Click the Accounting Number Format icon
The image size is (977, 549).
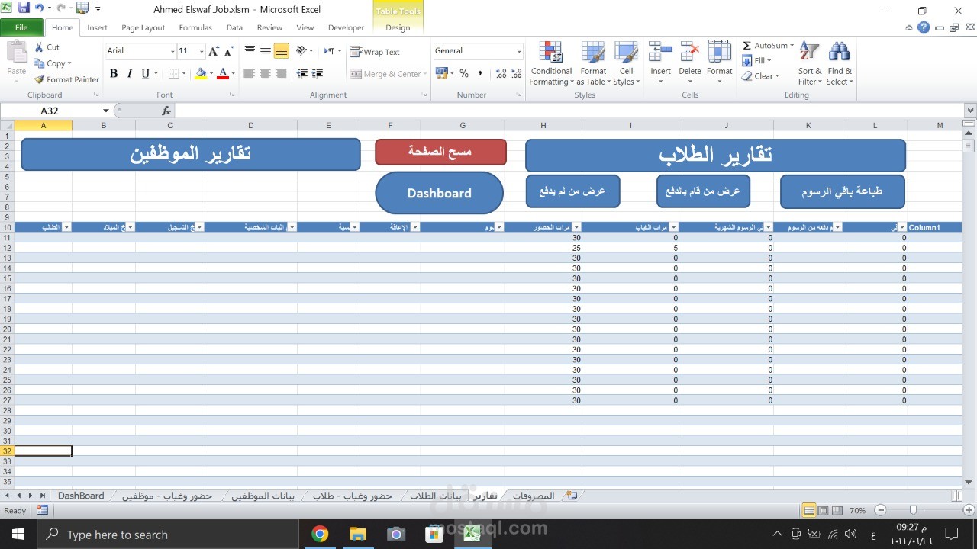440,74
